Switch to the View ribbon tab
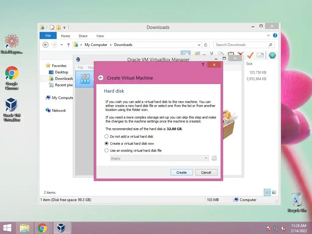312x234 pixels. coord(100,36)
